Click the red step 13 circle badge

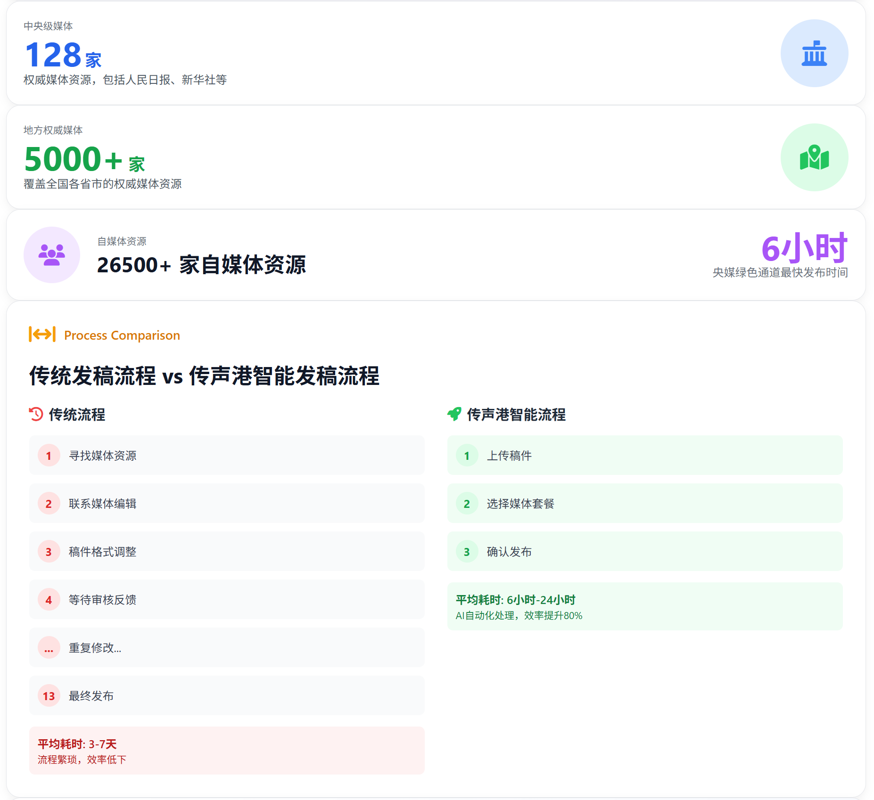tap(49, 696)
